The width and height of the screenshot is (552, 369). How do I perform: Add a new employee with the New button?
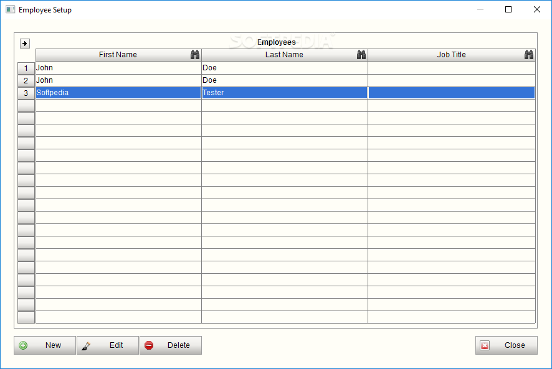pos(45,345)
